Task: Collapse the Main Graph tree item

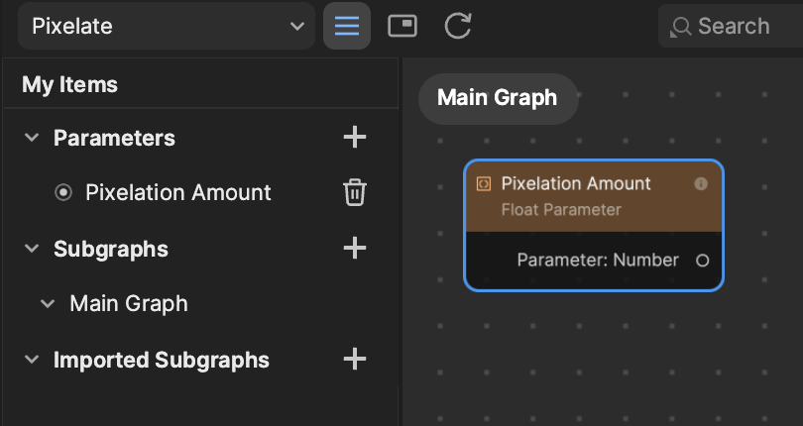Action: (x=48, y=303)
